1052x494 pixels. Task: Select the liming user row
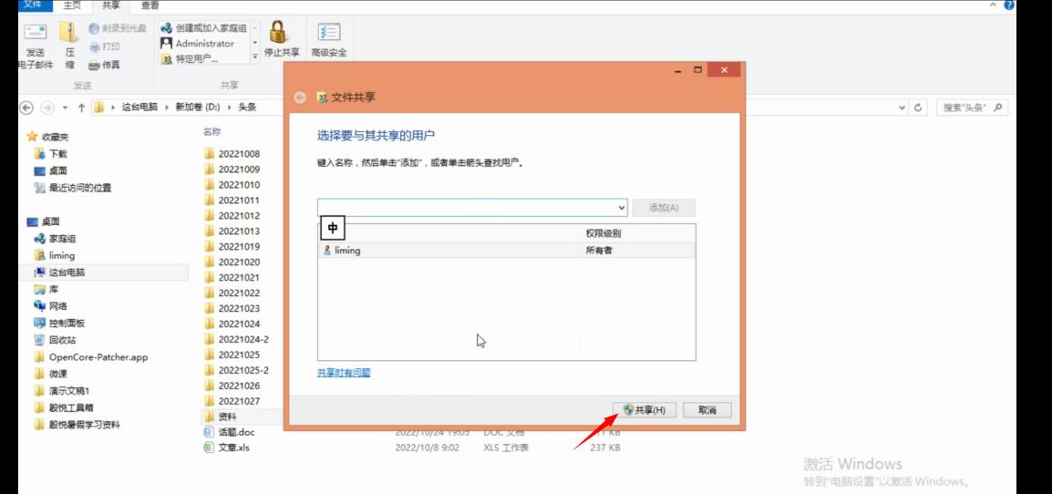507,251
